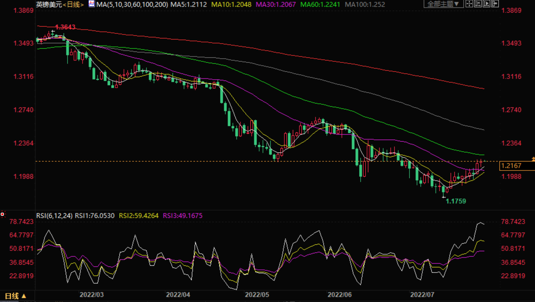Image resolution: width=535 pixels, height=302 pixels.
Task: Click the 1.1759 low price marker
Action: pyautogui.click(x=456, y=201)
